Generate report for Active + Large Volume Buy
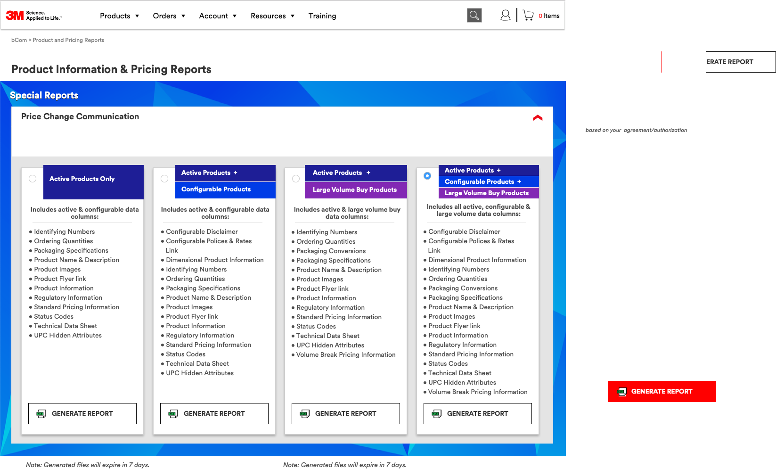 pos(346,413)
